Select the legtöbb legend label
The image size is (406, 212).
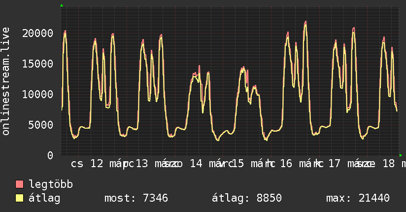tap(51, 184)
